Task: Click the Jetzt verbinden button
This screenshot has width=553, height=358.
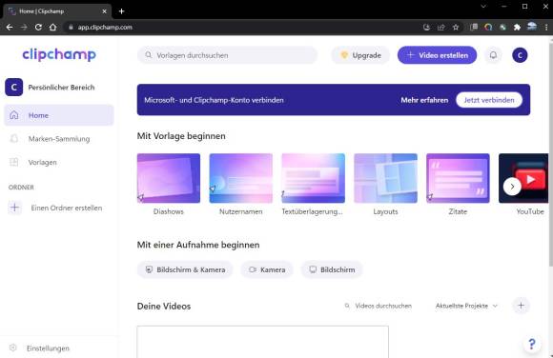Action: point(489,100)
